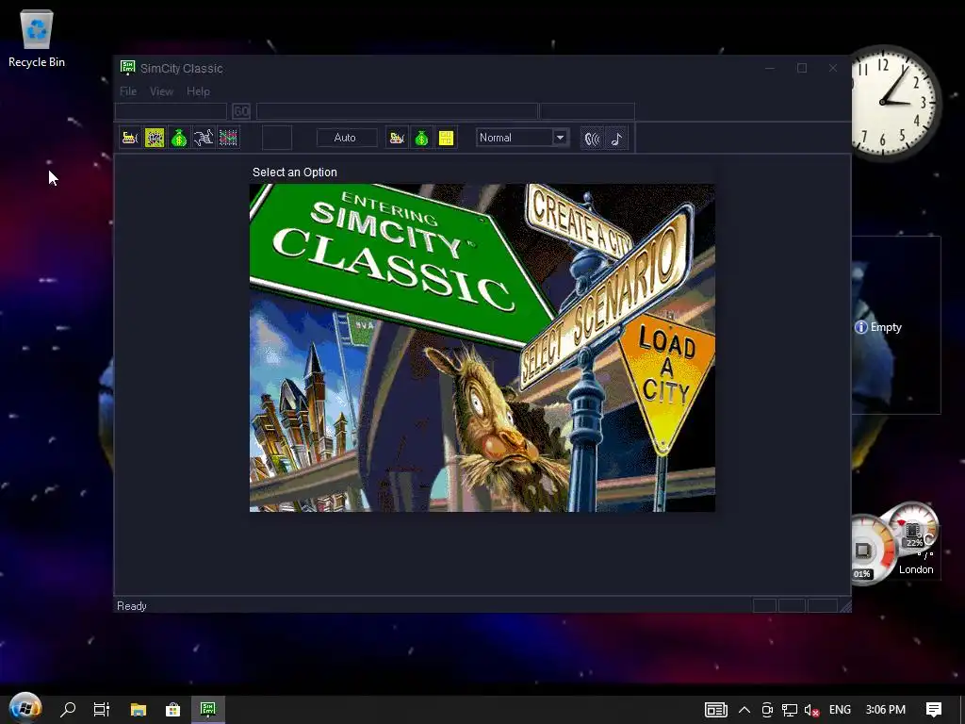This screenshot has height=724, width=965.
Task: Toggle sound effects ear icon
Action: pyautogui.click(x=592, y=139)
